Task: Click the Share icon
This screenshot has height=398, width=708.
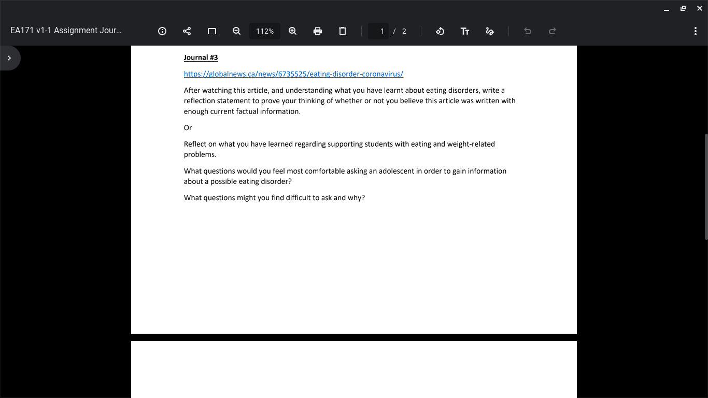Action: (187, 31)
